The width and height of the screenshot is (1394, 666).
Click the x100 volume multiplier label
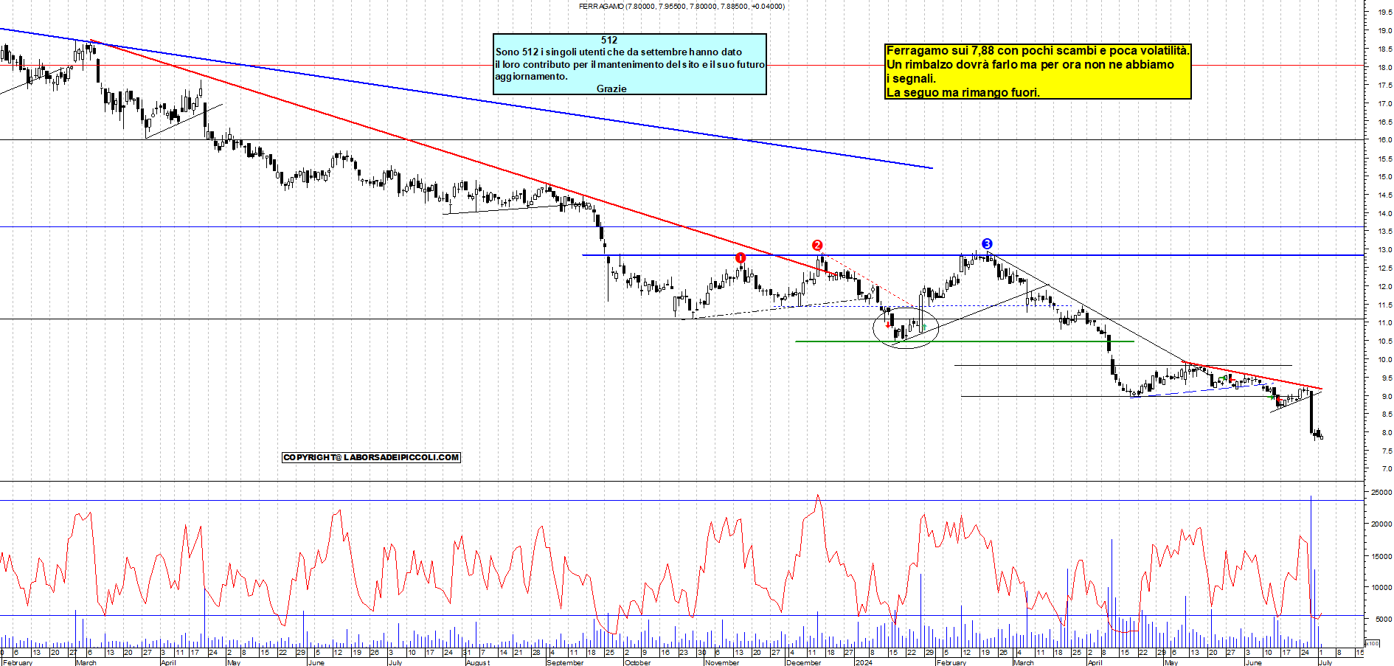click(1372, 643)
